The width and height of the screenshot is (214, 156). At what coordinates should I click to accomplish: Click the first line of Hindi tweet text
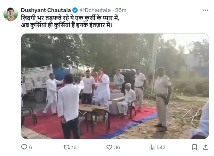coord(70,18)
